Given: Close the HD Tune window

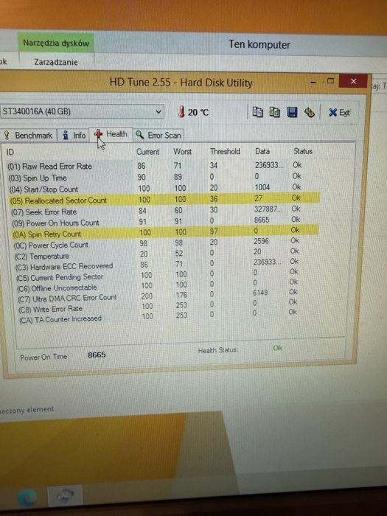Looking at the screenshot, I should coord(353,81).
